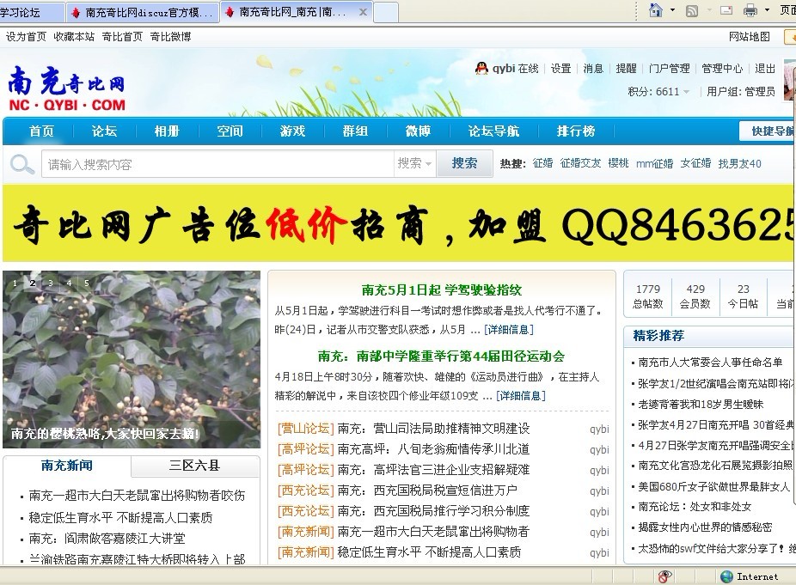
Task: Open headline 南充5月1日起 学驾驶验指纹
Action: (442, 290)
